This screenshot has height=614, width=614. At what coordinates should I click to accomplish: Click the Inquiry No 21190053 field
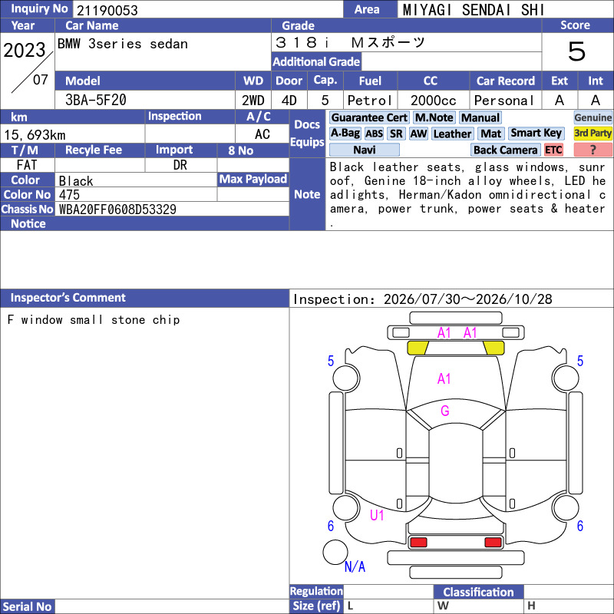(x=207, y=10)
